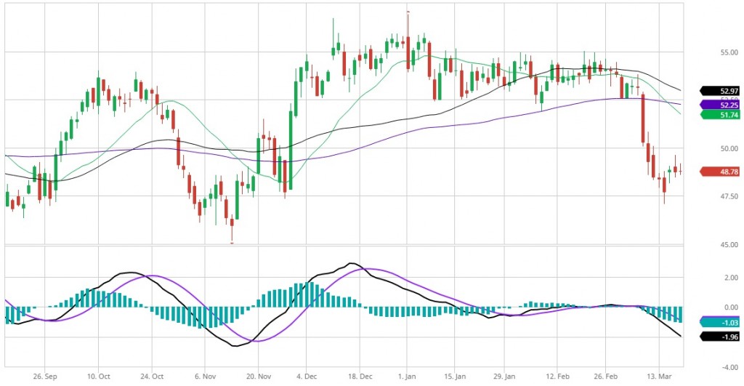Screen dimensions: 744x386
Task: Click the 18. Dec date label
Action: (359, 376)
